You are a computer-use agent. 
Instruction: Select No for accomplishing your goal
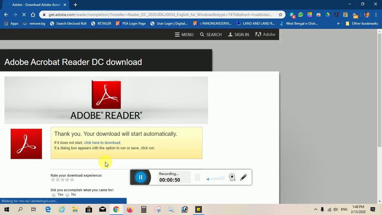click(x=67, y=195)
